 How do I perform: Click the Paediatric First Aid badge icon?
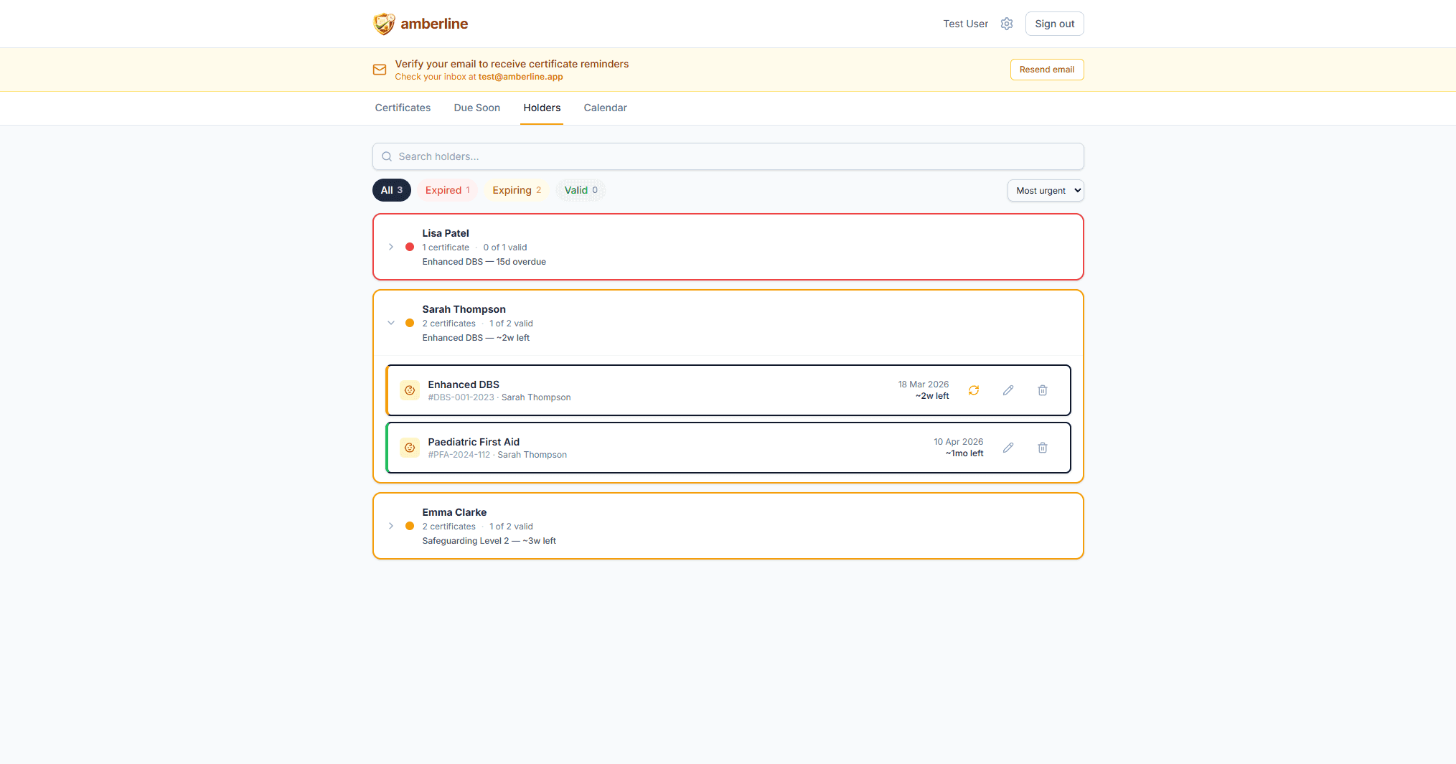tap(410, 448)
